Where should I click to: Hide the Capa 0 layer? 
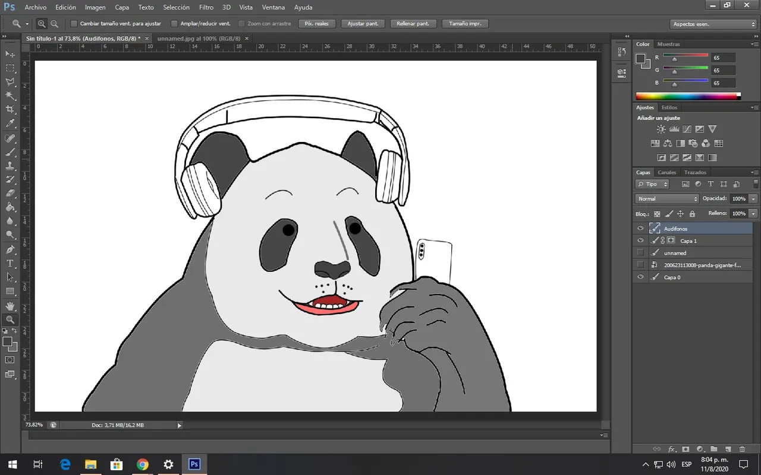point(640,277)
